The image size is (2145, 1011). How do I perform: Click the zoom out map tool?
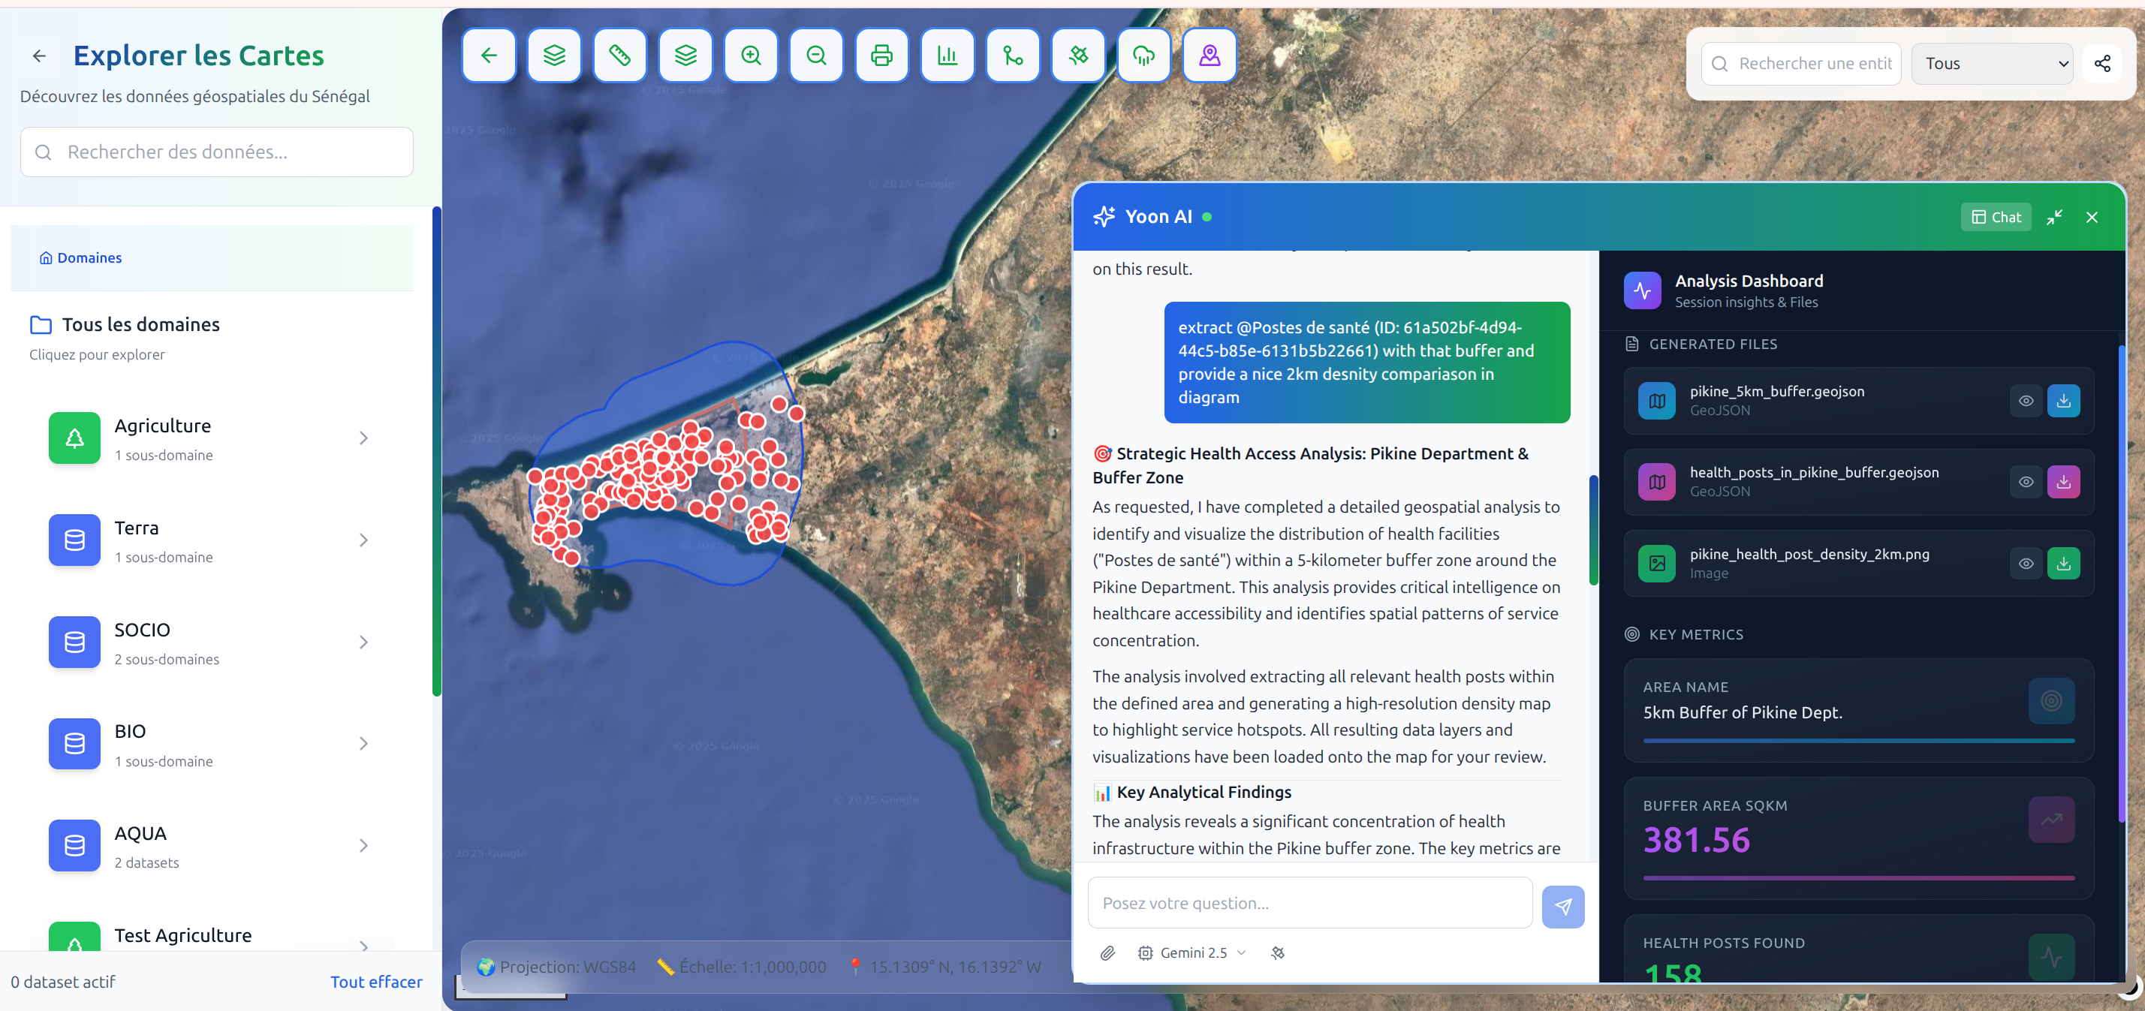click(x=816, y=56)
